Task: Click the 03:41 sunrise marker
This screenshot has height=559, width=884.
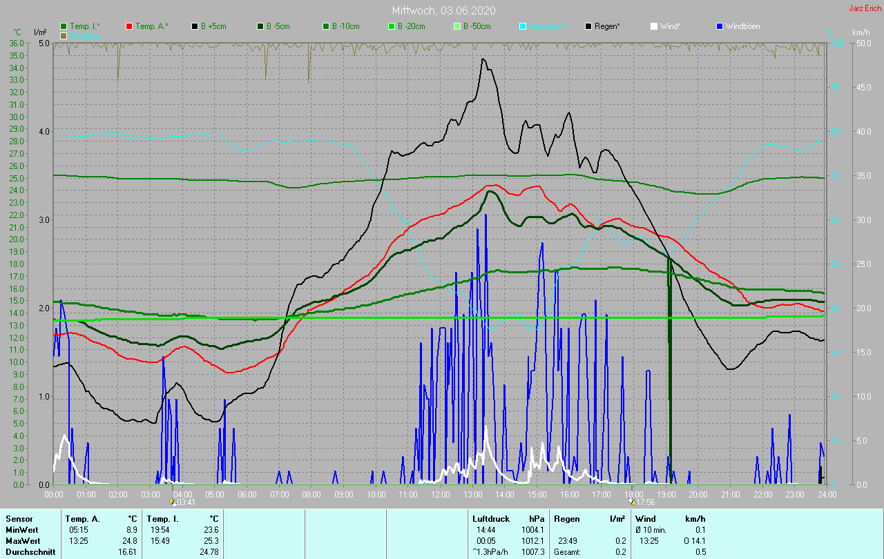Action: coord(182,502)
